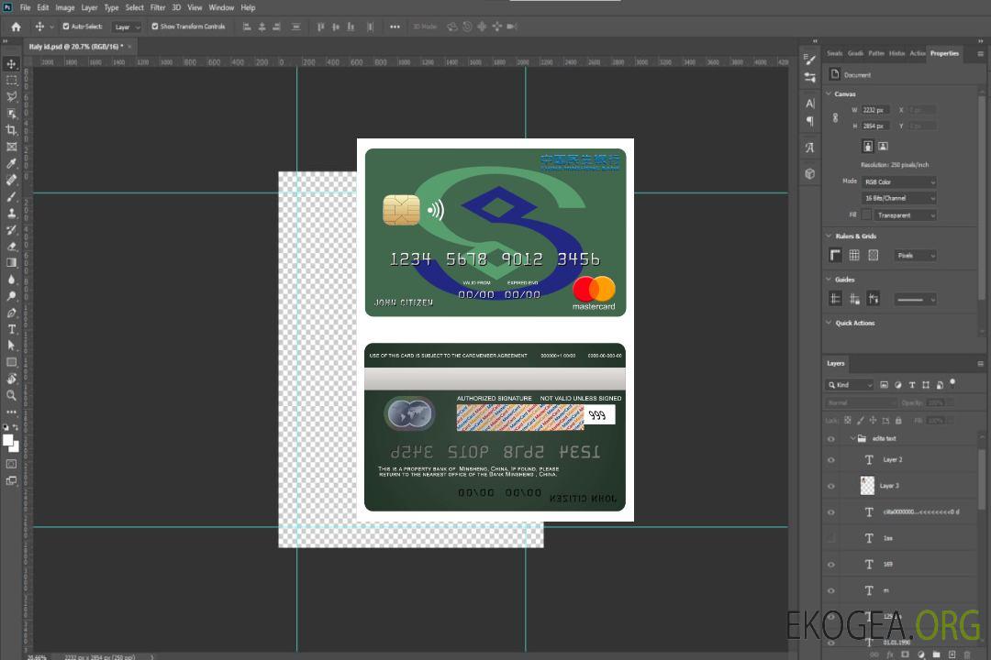Image resolution: width=991 pixels, height=660 pixels.
Task: Toggle Show Transform Controls checkbox
Action: (x=155, y=27)
